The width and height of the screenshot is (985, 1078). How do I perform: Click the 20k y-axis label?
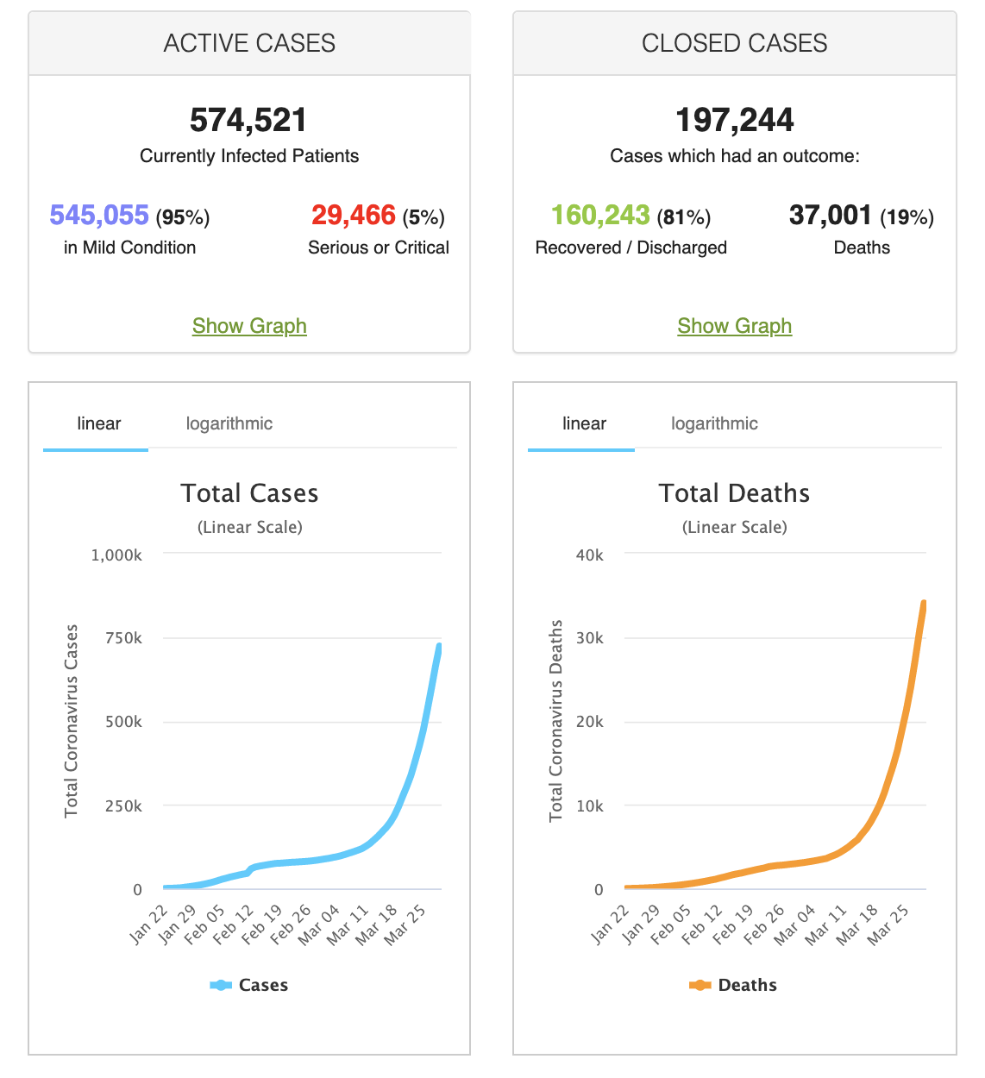590,722
